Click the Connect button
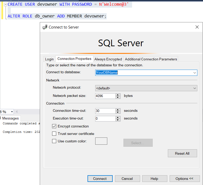This screenshot has height=185, width=203. point(100,179)
